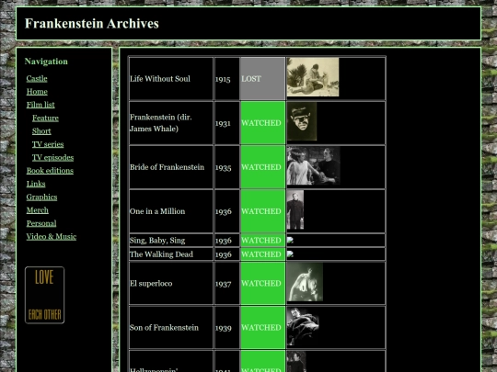Click the year 1935 cell
497x372 pixels.
point(227,167)
